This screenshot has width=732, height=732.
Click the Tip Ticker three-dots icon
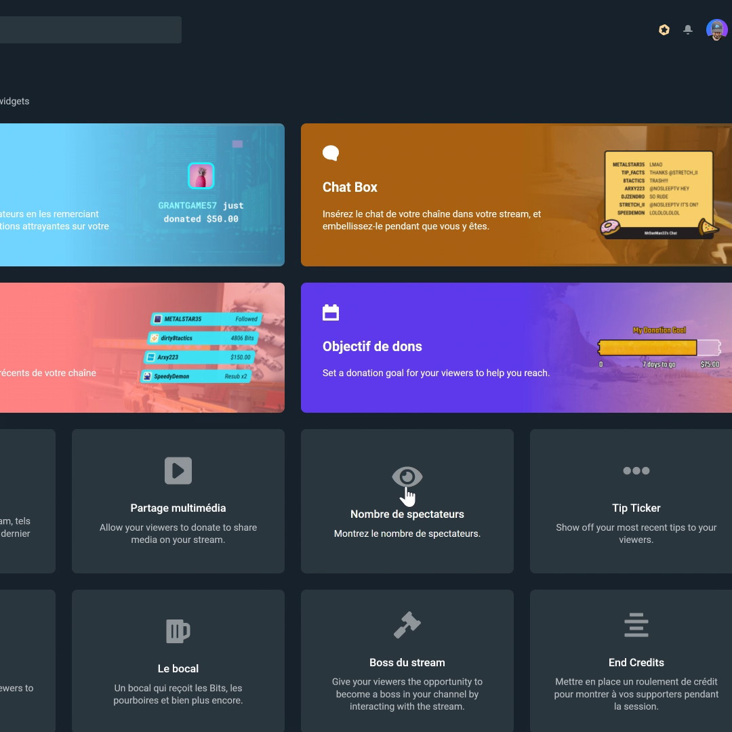tap(636, 470)
